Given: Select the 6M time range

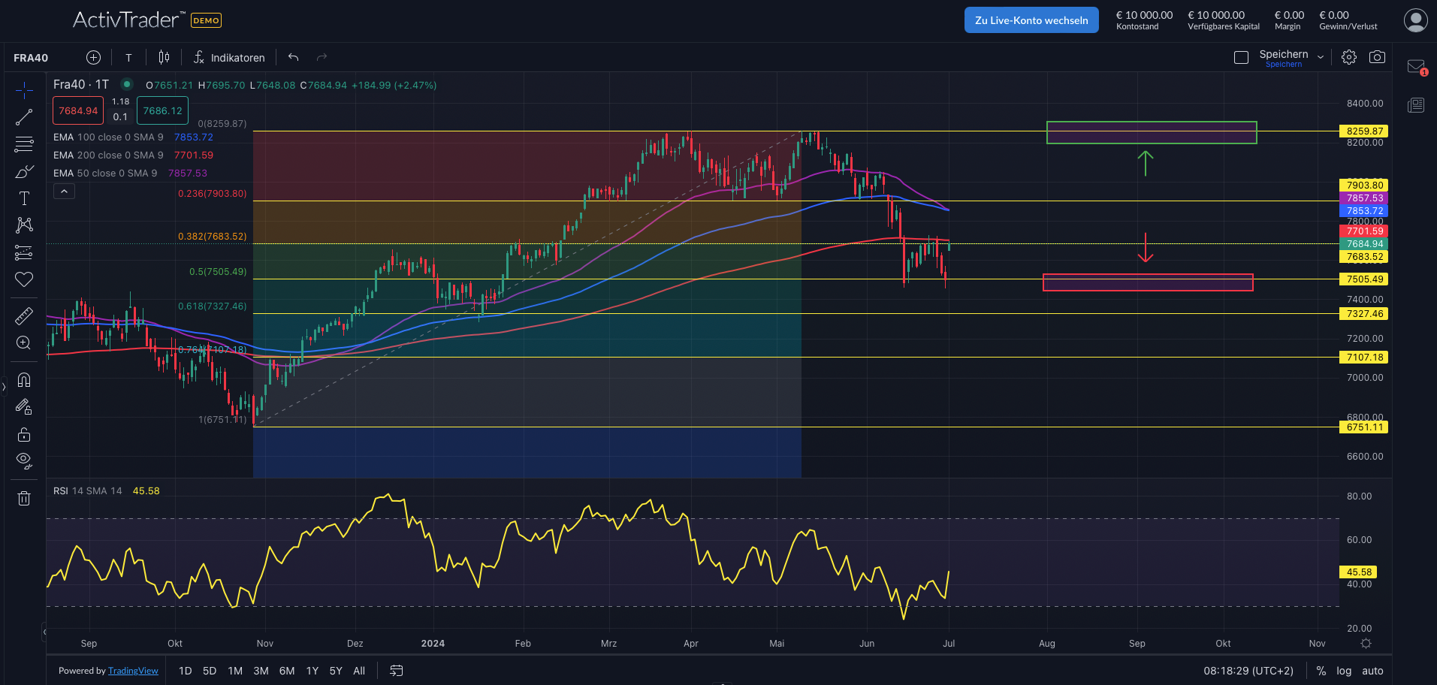Looking at the screenshot, I should [287, 671].
